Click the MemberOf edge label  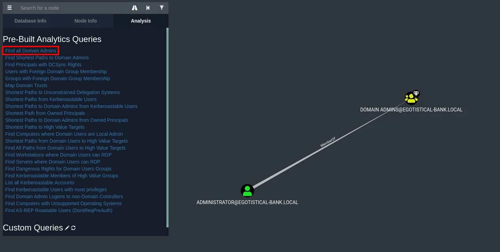coord(328,142)
